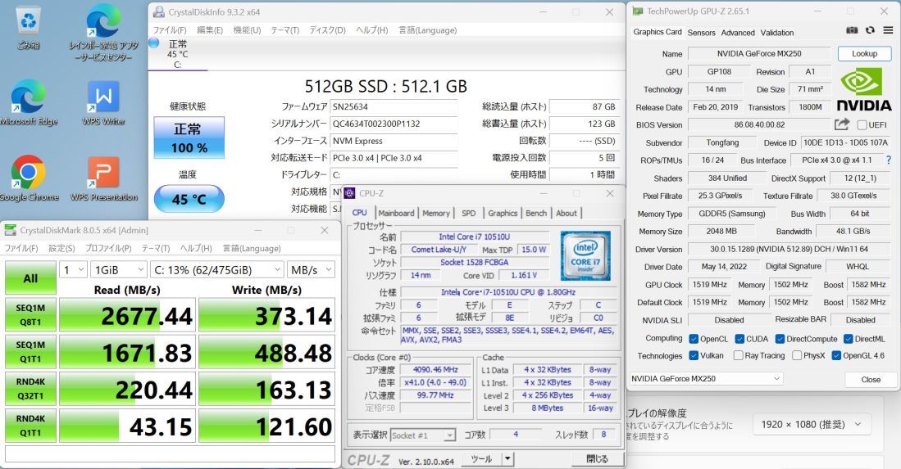Toggle the DirectML checkbox

[849, 339]
